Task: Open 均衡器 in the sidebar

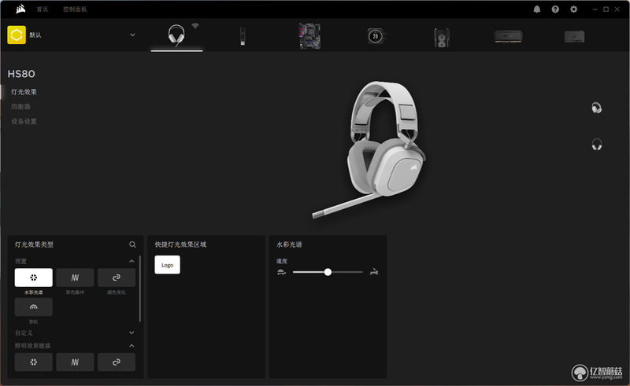Action: pyautogui.click(x=20, y=106)
